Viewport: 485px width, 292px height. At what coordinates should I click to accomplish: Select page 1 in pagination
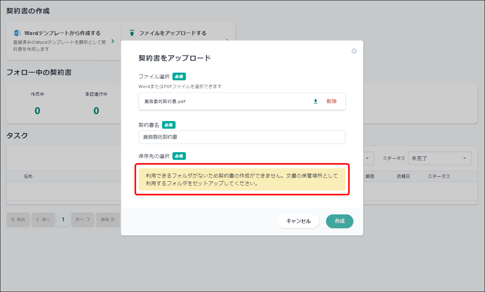63,219
